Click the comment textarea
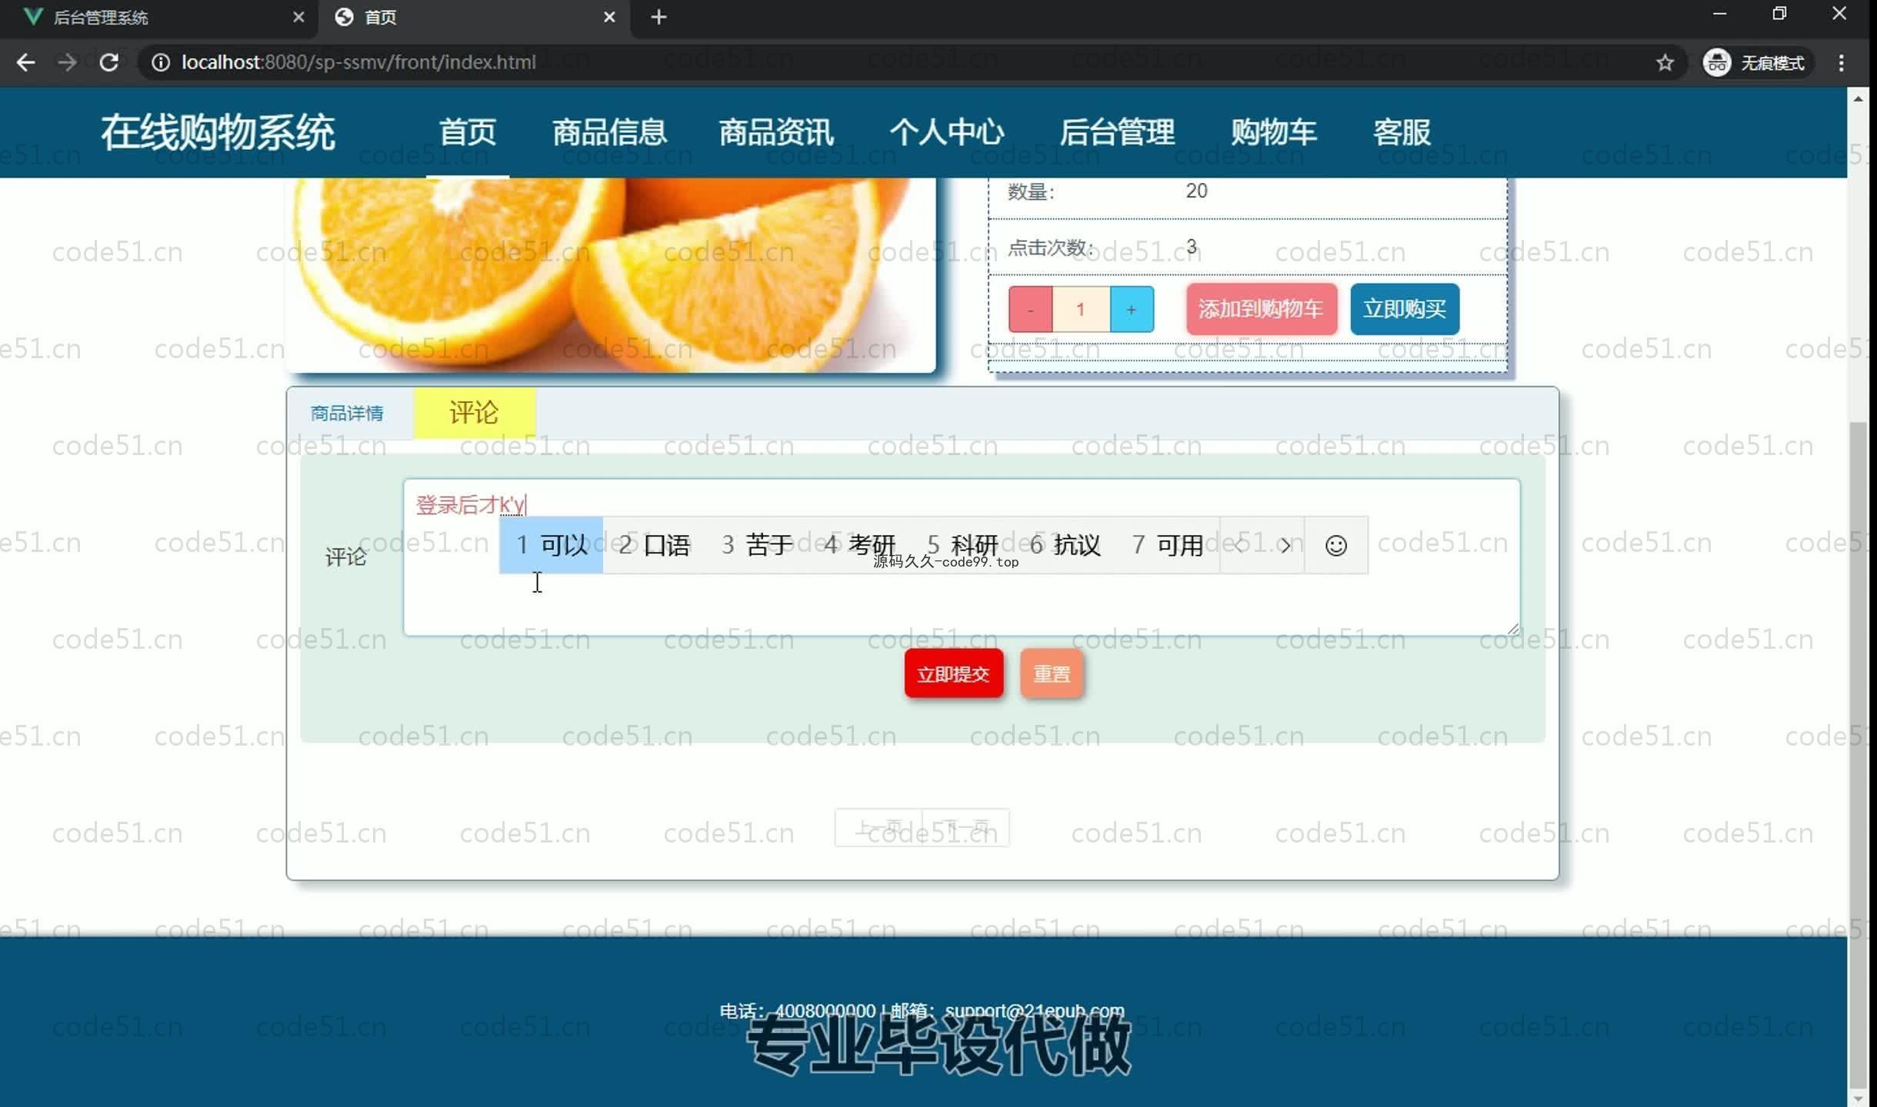Viewport: 1877px width, 1107px height. (x=961, y=557)
